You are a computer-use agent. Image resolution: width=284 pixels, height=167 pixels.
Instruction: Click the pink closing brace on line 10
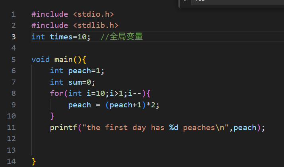click(52, 116)
